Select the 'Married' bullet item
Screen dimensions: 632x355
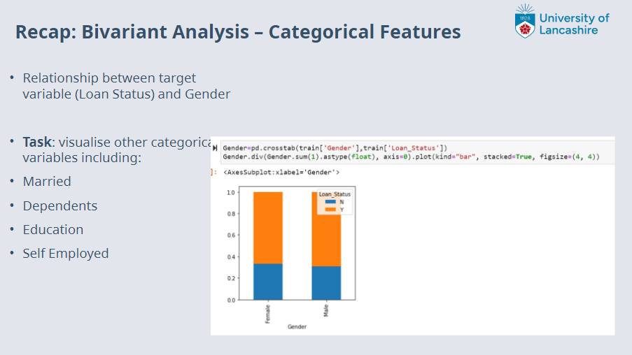(x=47, y=182)
